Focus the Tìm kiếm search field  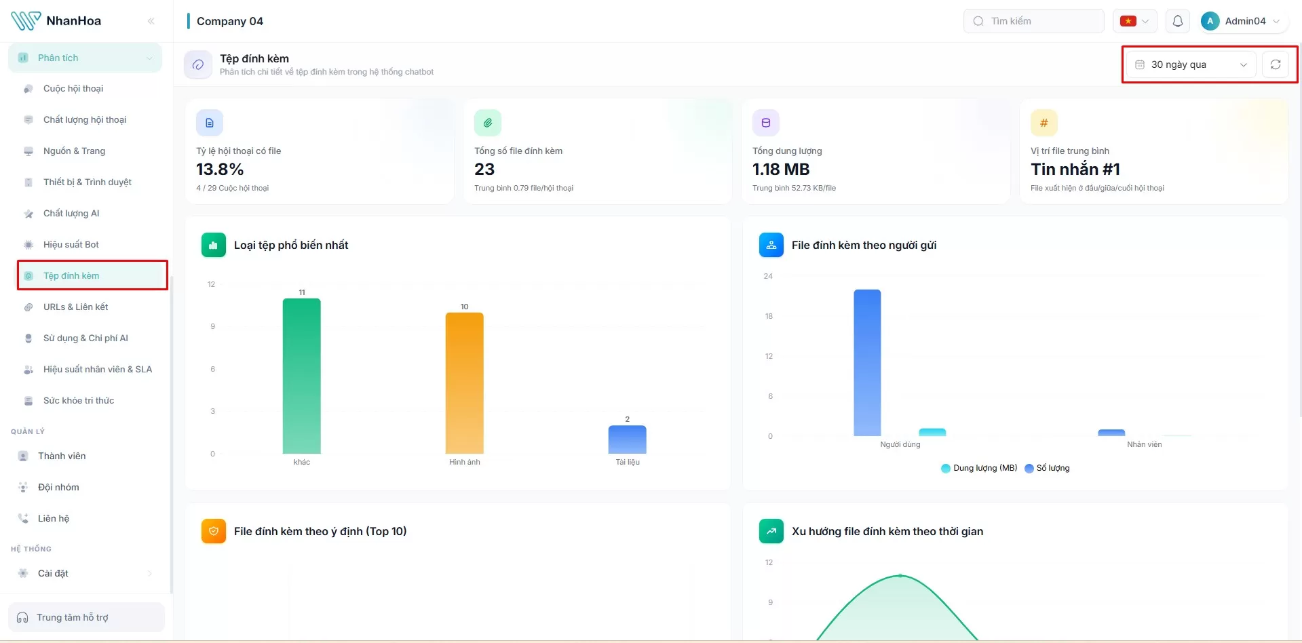click(1033, 21)
